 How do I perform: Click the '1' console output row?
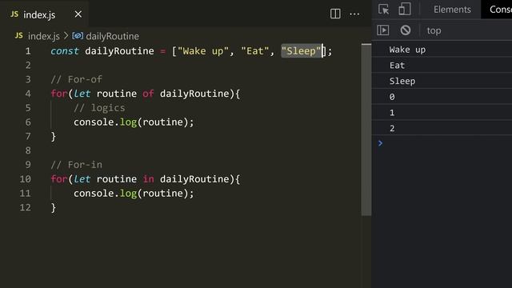442,113
